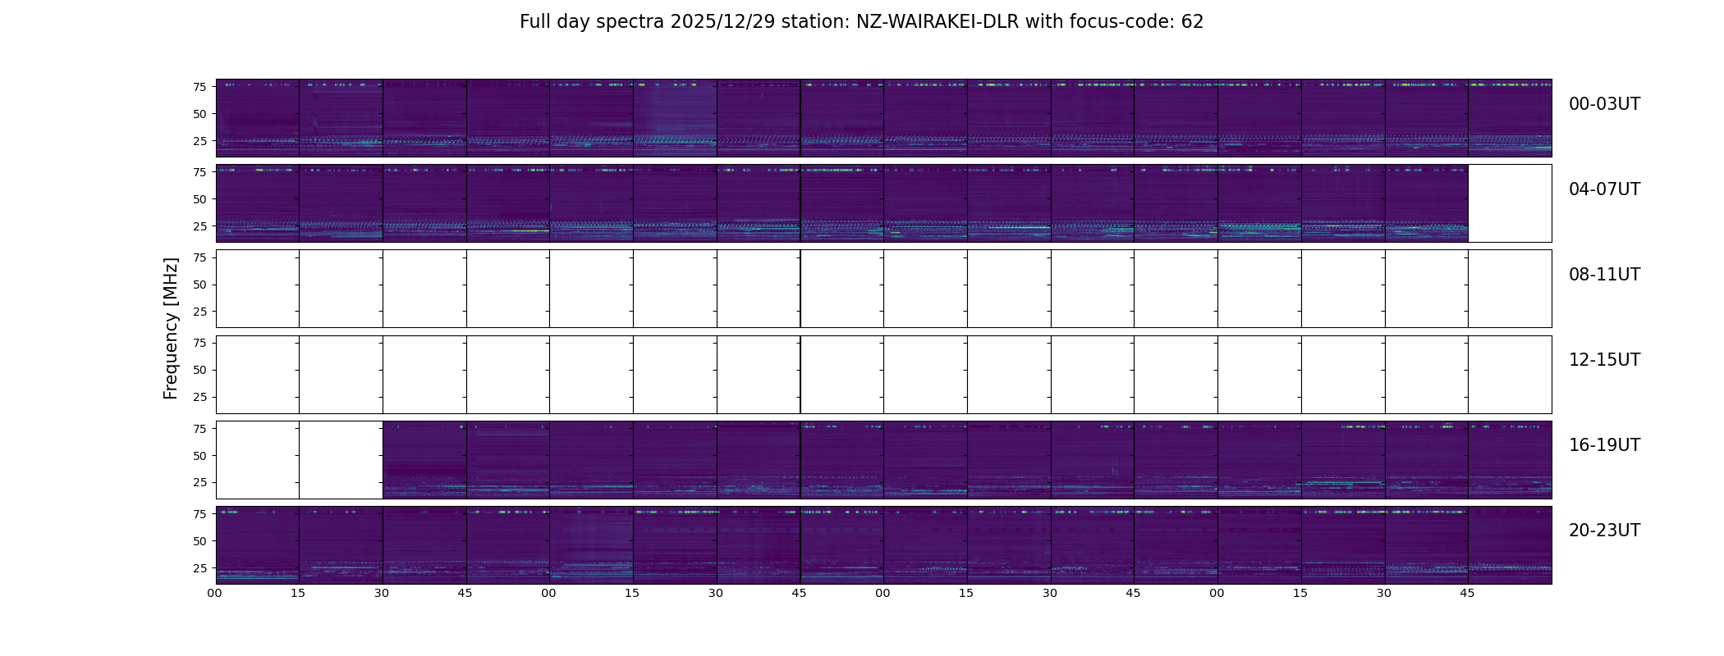
Task: Select the 00-03UT row label
Action: [1604, 104]
